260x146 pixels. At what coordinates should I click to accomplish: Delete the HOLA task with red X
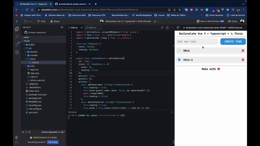tap(243, 51)
